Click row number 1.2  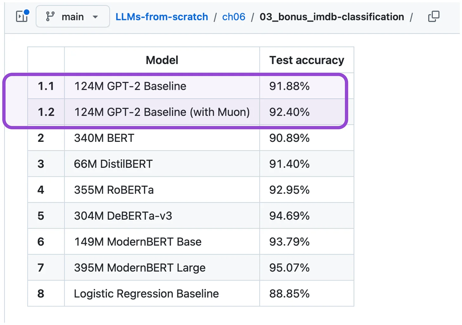coord(46,112)
